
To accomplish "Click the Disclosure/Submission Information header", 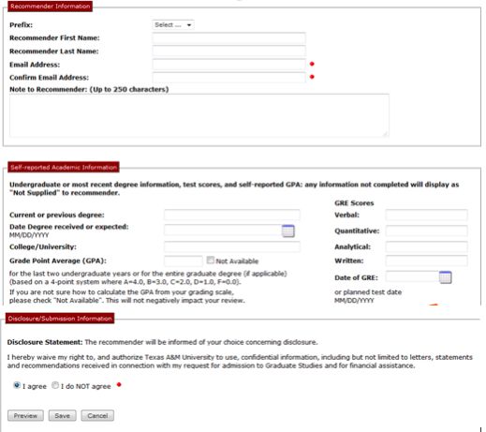I will (x=60, y=319).
